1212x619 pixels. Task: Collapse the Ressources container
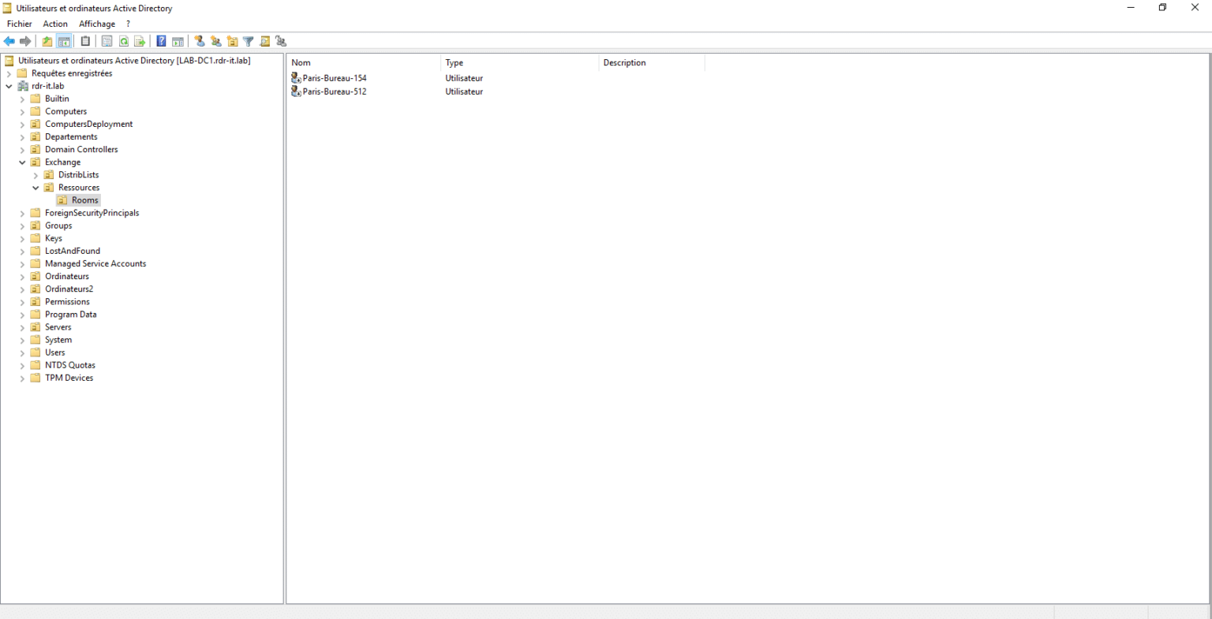35,187
